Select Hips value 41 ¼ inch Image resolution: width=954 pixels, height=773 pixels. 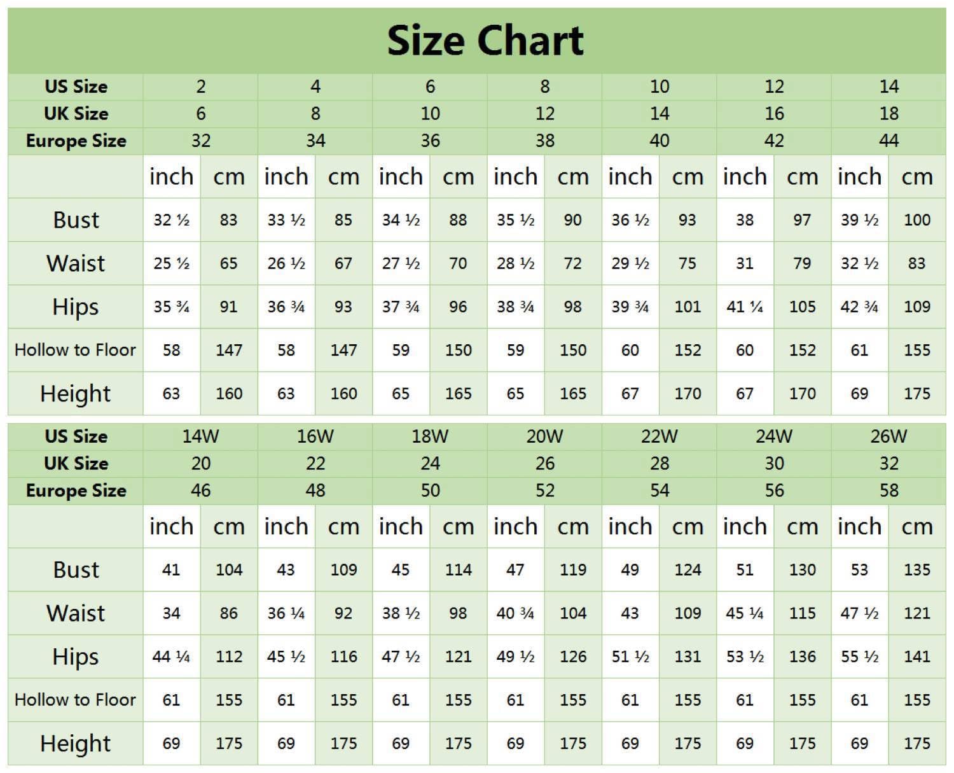click(745, 307)
